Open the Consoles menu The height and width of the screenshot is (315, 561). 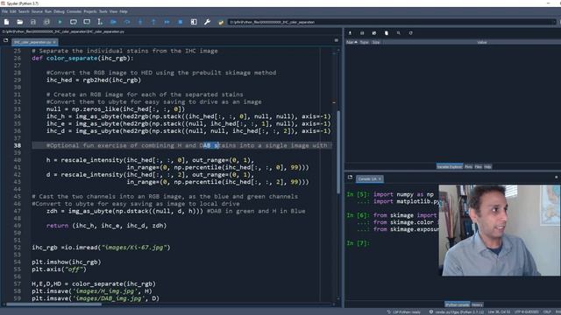pyautogui.click(x=74, y=11)
